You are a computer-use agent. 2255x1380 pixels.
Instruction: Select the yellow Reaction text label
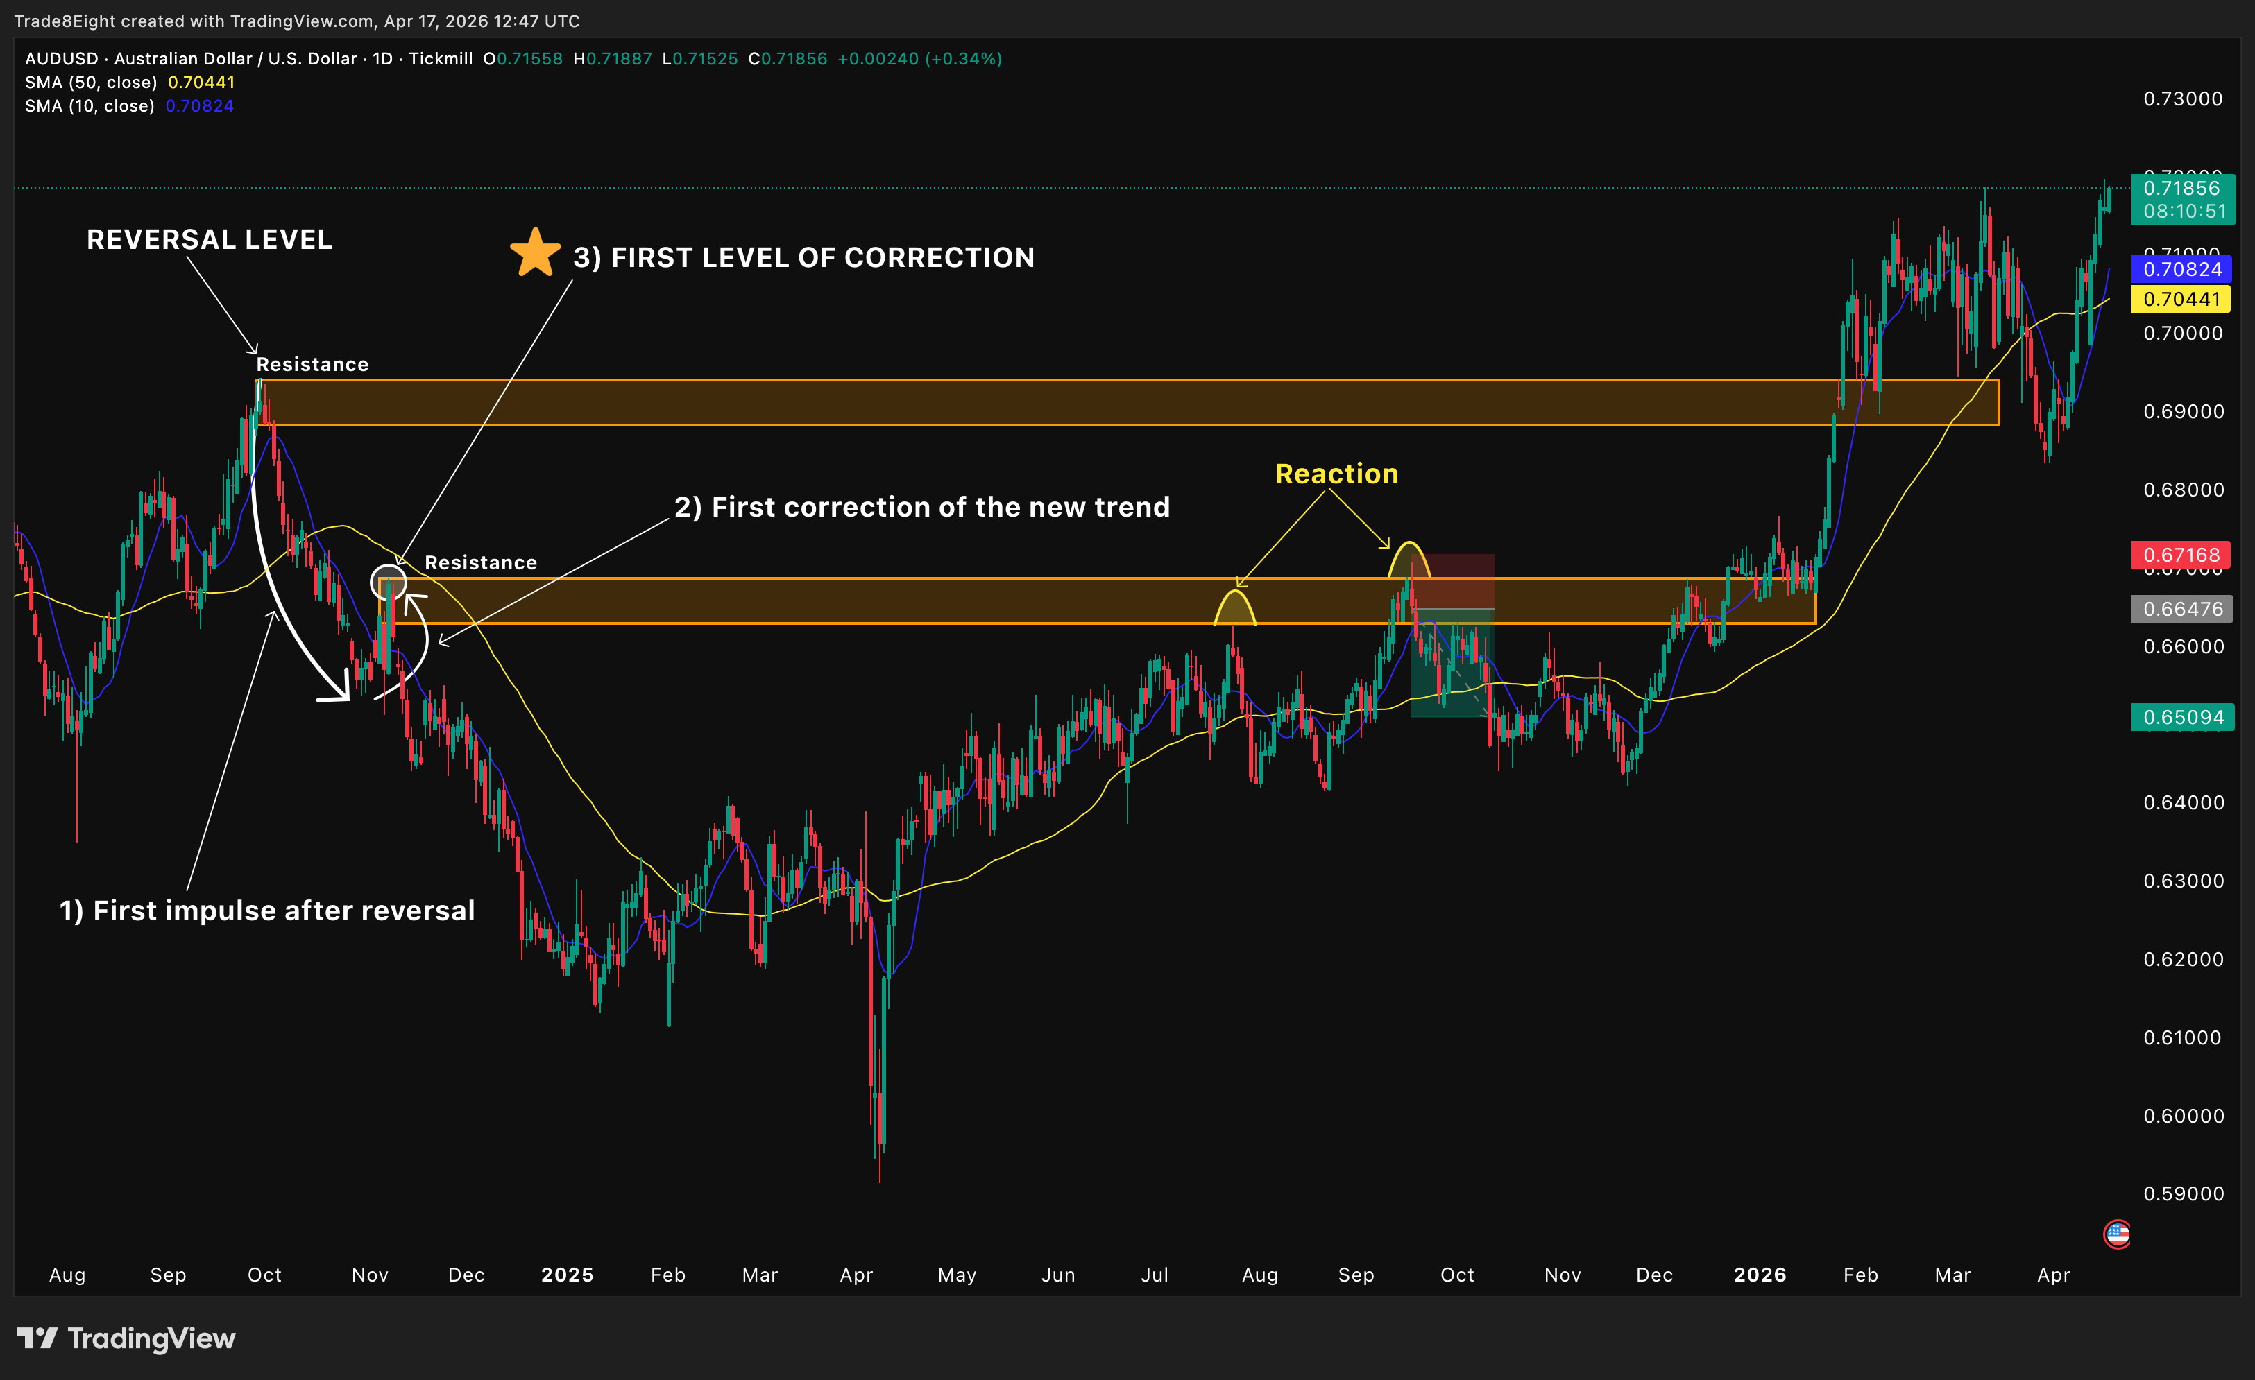1337,474
